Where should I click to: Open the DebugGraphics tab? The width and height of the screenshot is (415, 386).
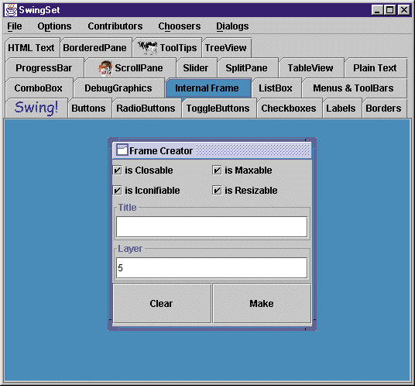tap(118, 88)
